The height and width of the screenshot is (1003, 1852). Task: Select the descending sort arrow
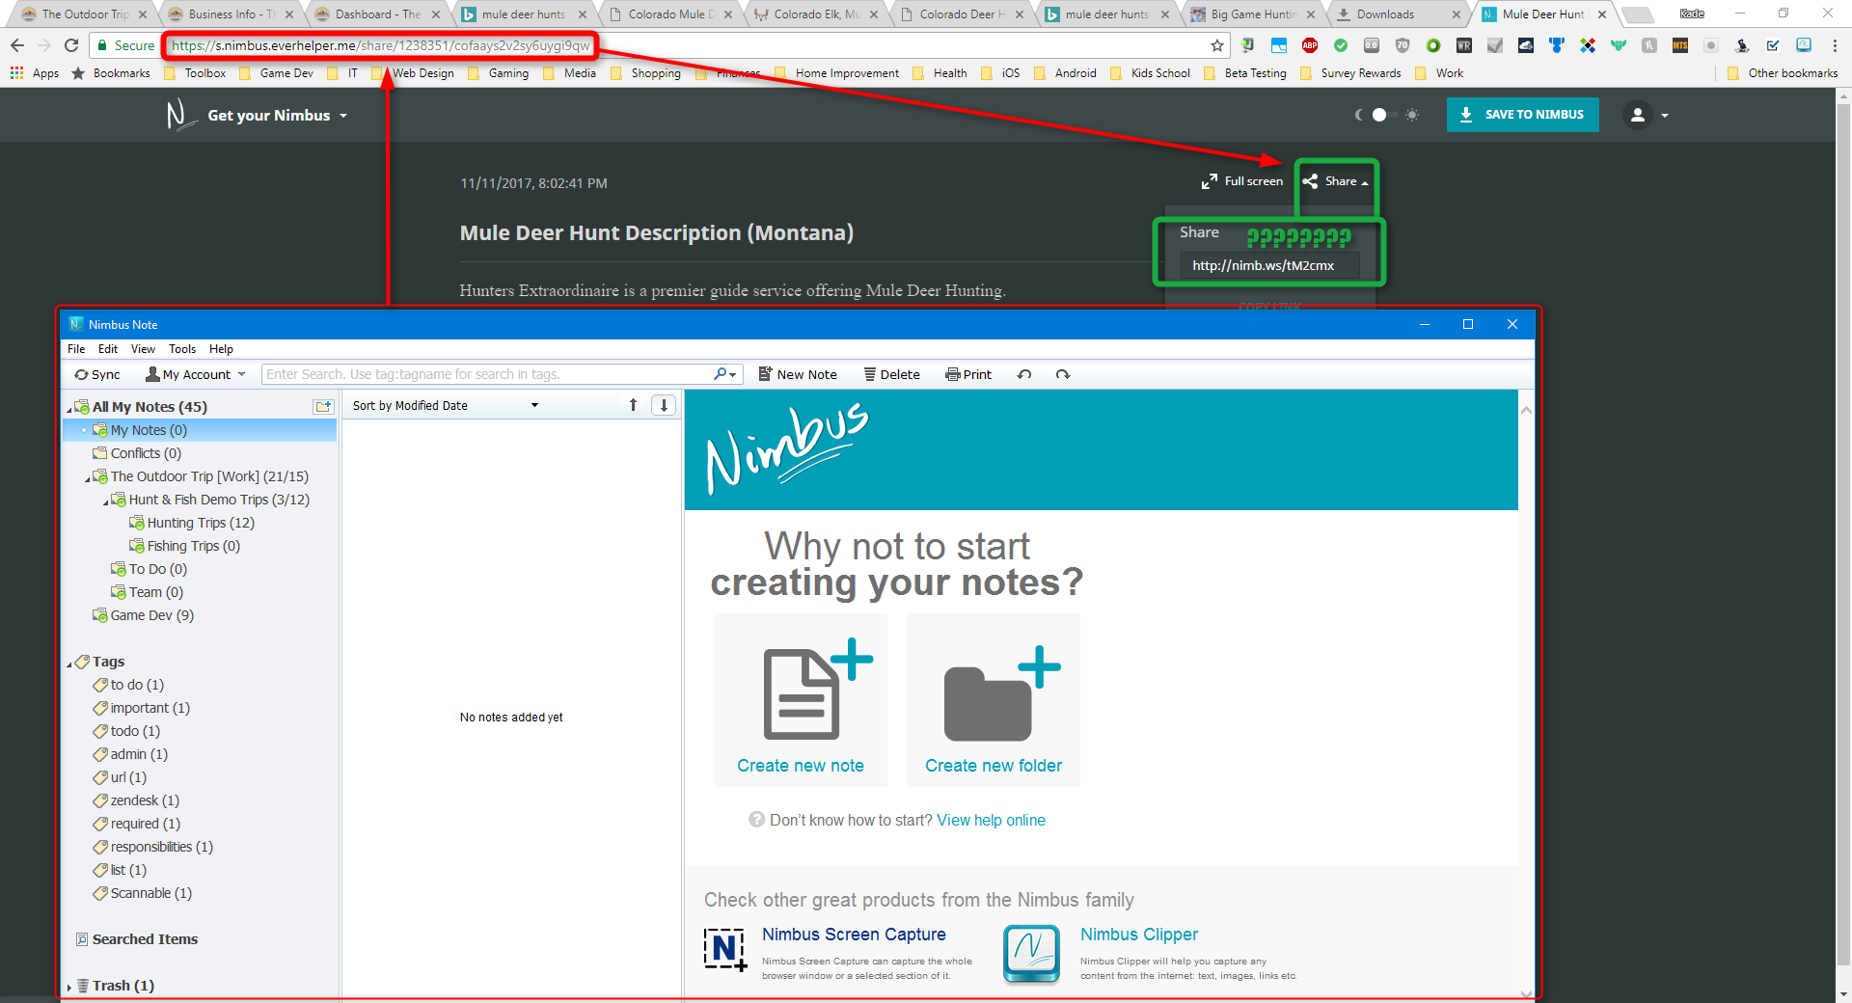664,406
